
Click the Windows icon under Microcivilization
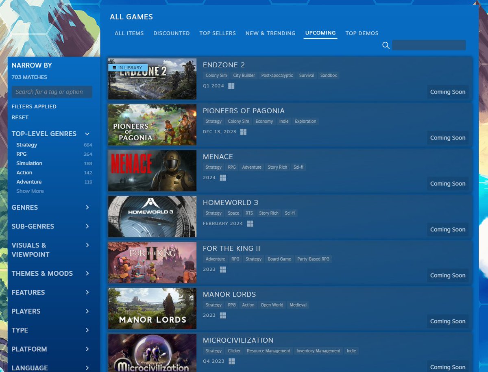[232, 361]
